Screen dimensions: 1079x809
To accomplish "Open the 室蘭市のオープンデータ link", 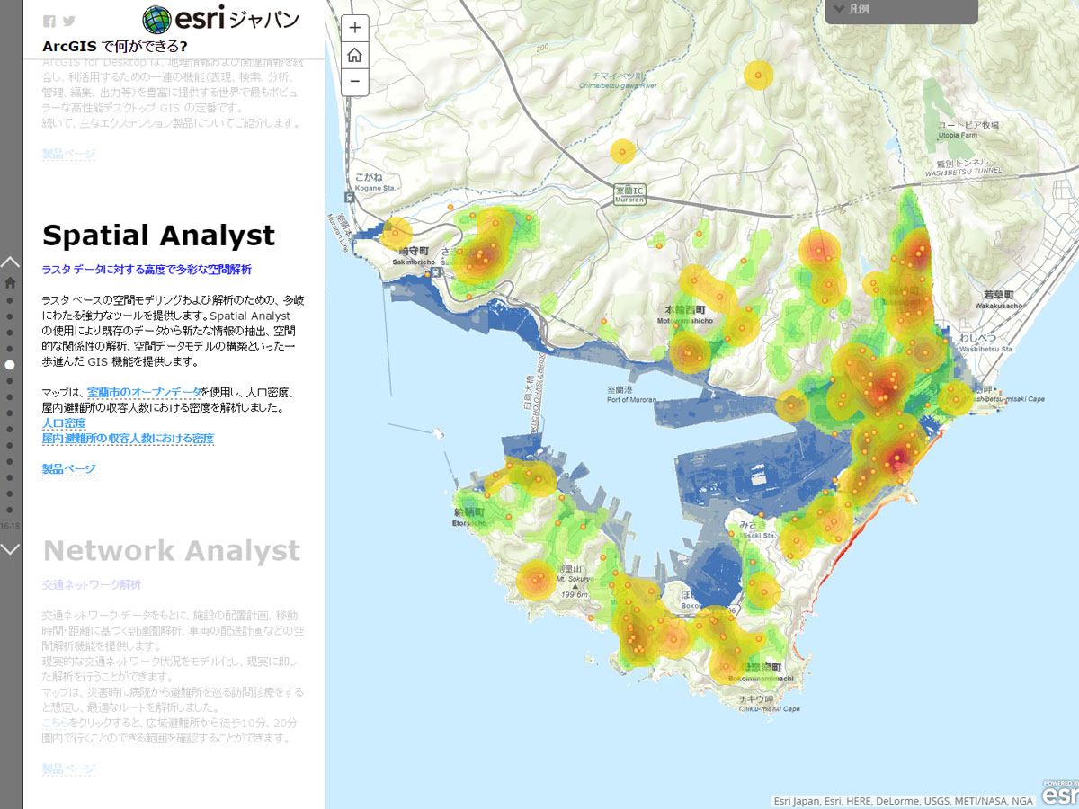I will (144, 393).
